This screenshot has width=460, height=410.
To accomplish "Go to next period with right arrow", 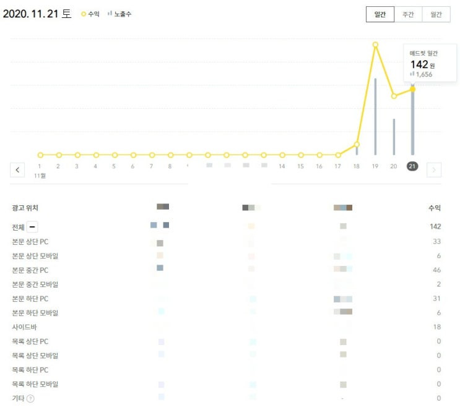I will (x=434, y=170).
